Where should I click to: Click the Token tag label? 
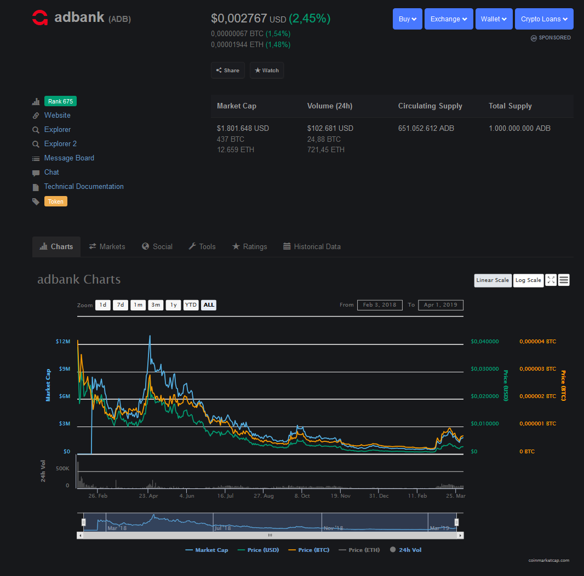(56, 201)
